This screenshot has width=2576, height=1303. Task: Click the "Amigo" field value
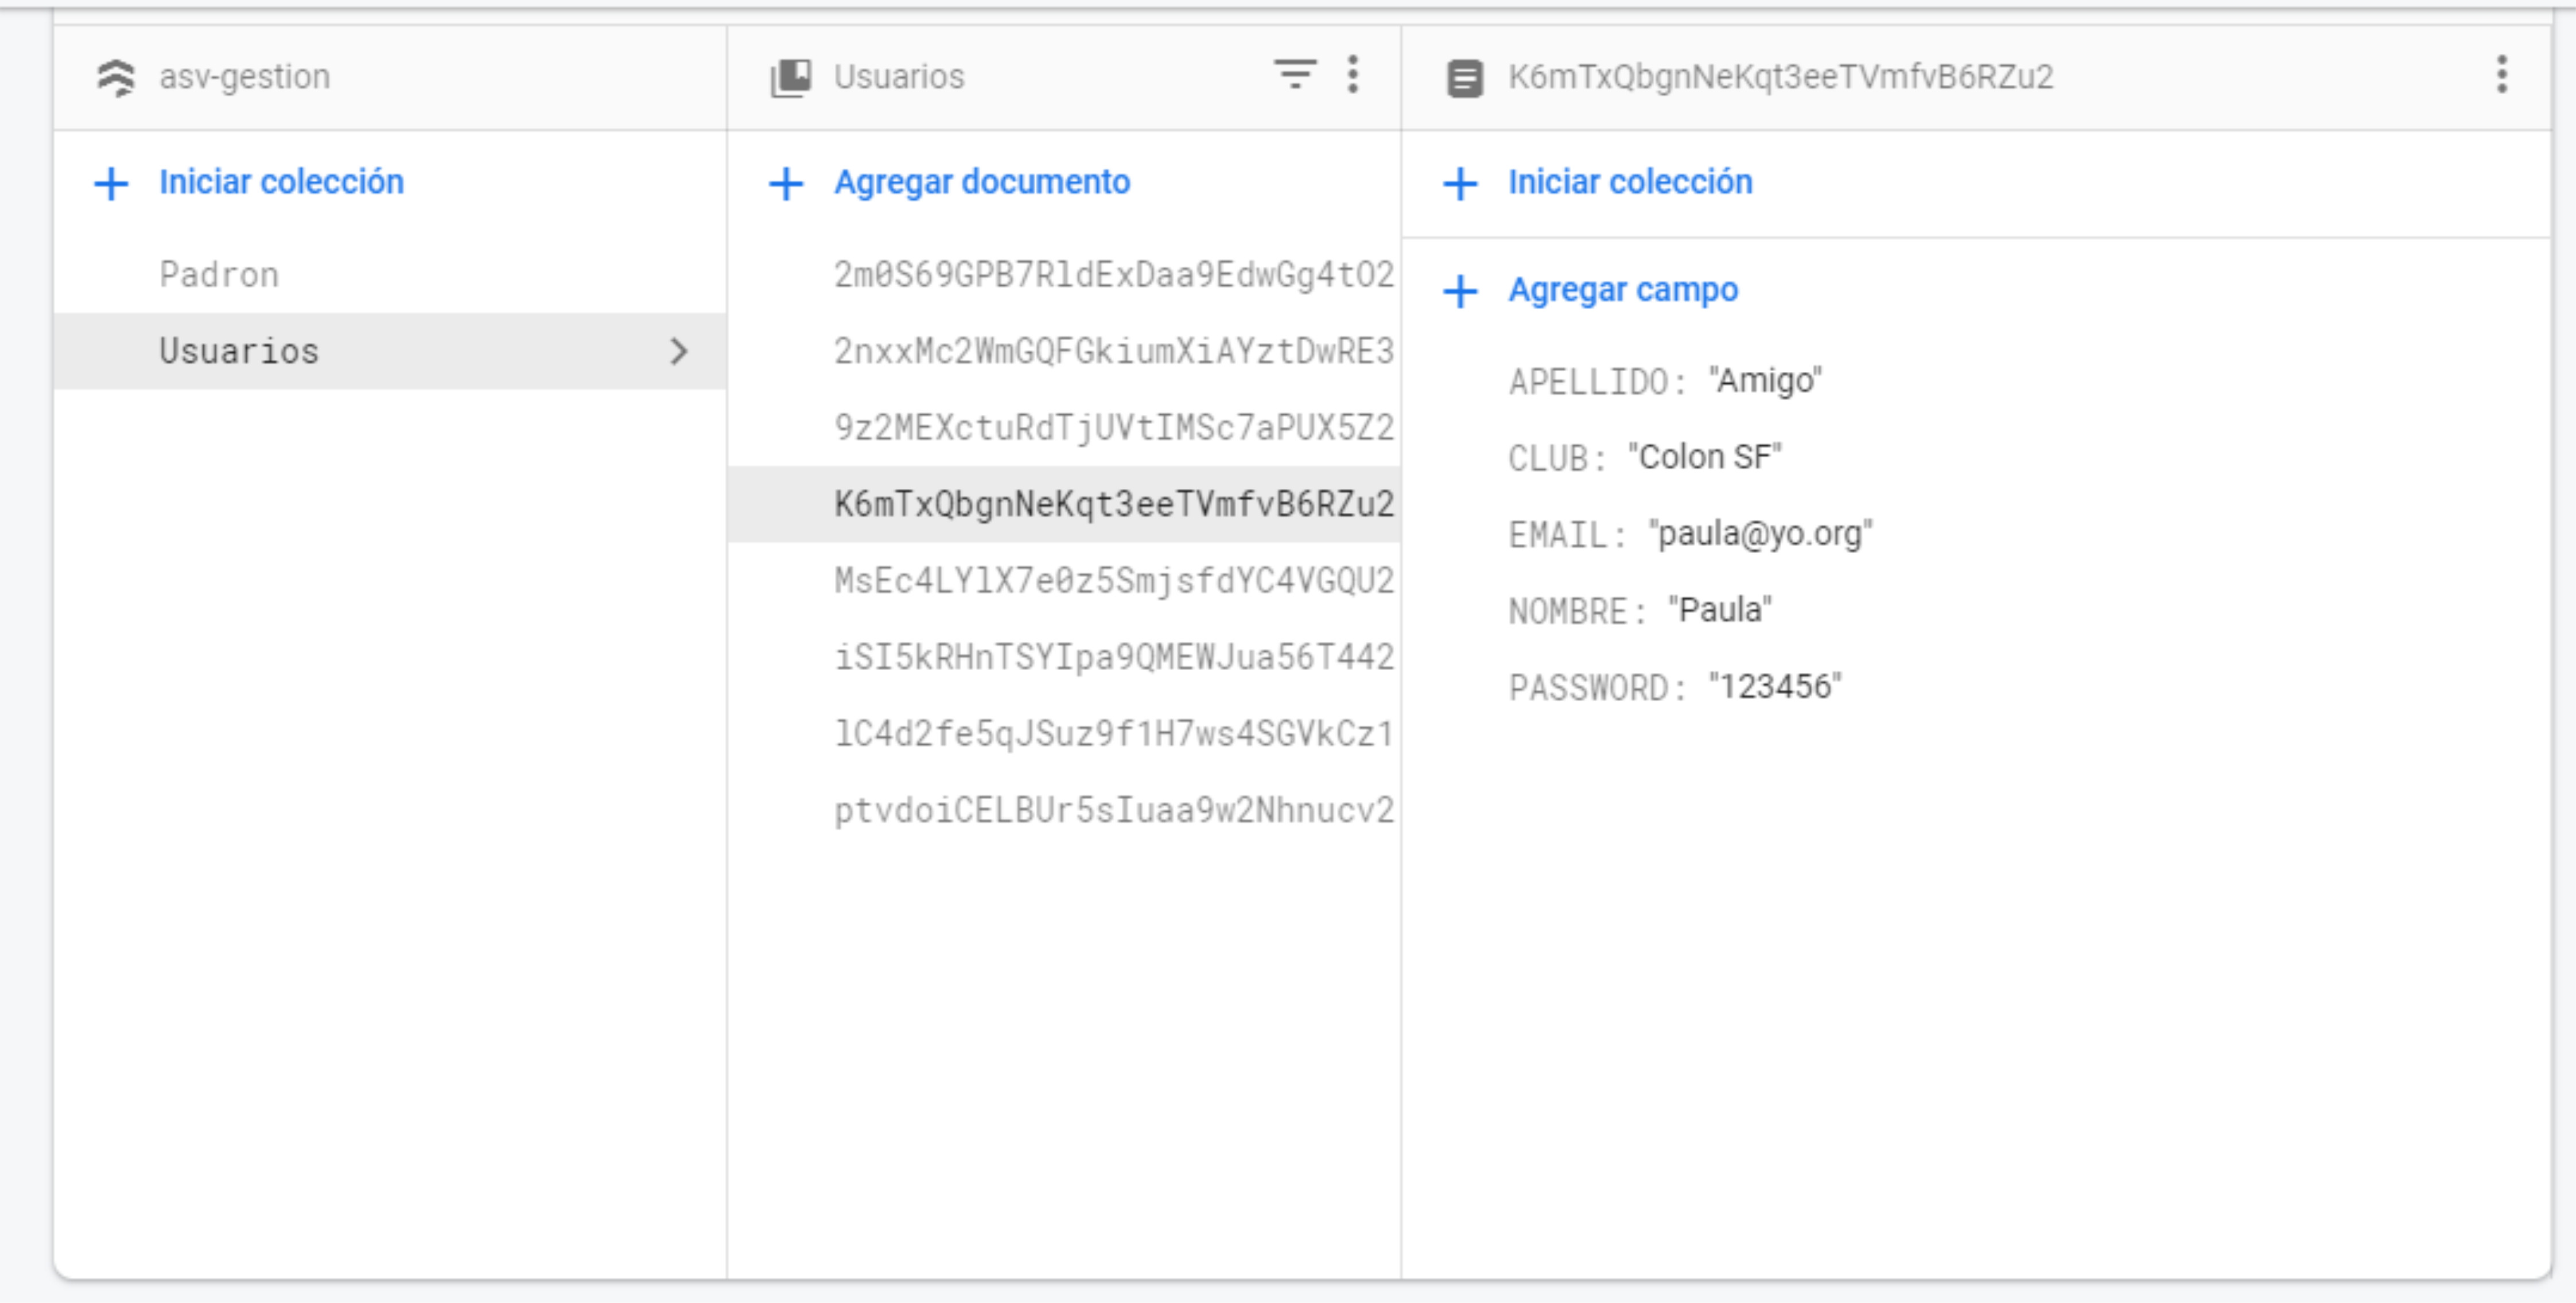click(x=1765, y=381)
